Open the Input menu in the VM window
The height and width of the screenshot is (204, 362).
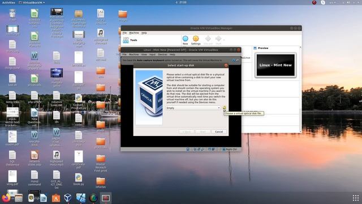click(152, 54)
